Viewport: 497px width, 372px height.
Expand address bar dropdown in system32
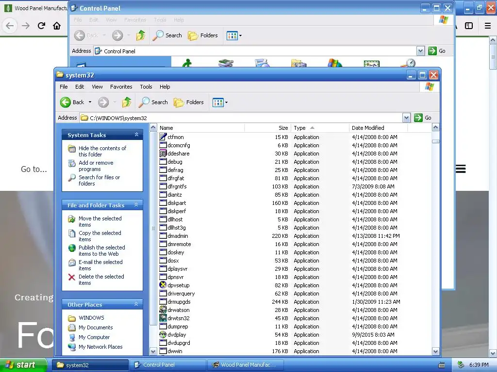pos(406,118)
